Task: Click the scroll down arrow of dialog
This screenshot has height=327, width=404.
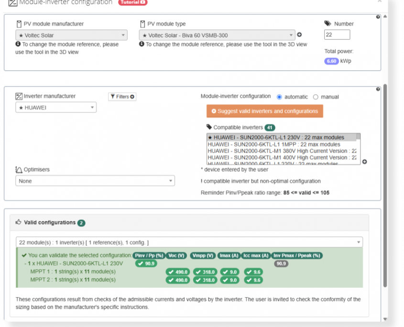Action: click(385, 319)
